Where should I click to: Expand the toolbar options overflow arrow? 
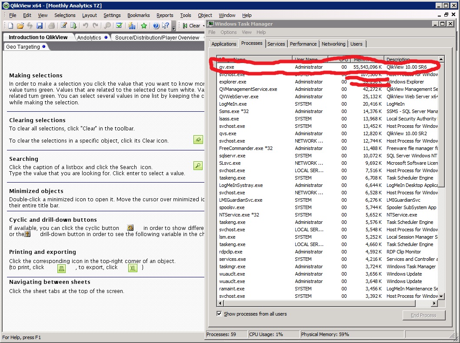coord(174,28)
